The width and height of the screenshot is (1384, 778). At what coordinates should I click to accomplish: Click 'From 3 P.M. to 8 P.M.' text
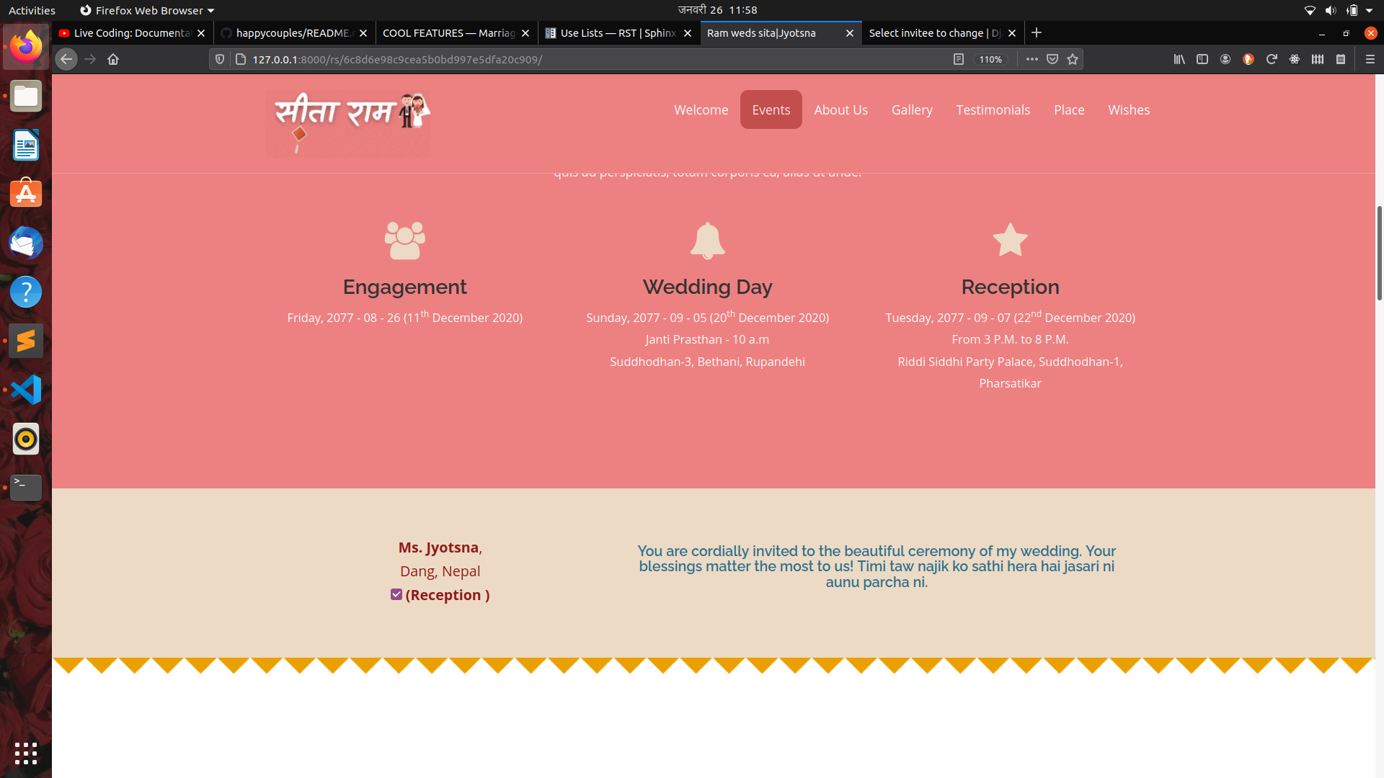point(1010,340)
